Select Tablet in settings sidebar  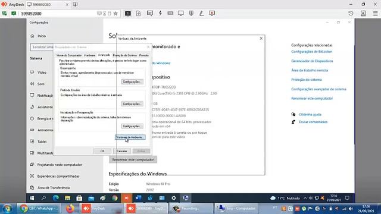coord(42,141)
